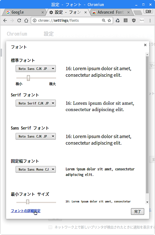Open the Serif フォント dropdown

click(x=36, y=103)
